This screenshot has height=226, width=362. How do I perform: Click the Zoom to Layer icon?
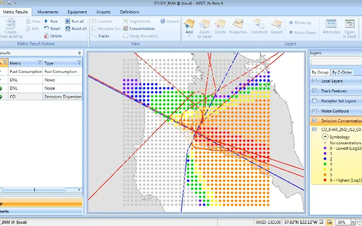point(204,25)
